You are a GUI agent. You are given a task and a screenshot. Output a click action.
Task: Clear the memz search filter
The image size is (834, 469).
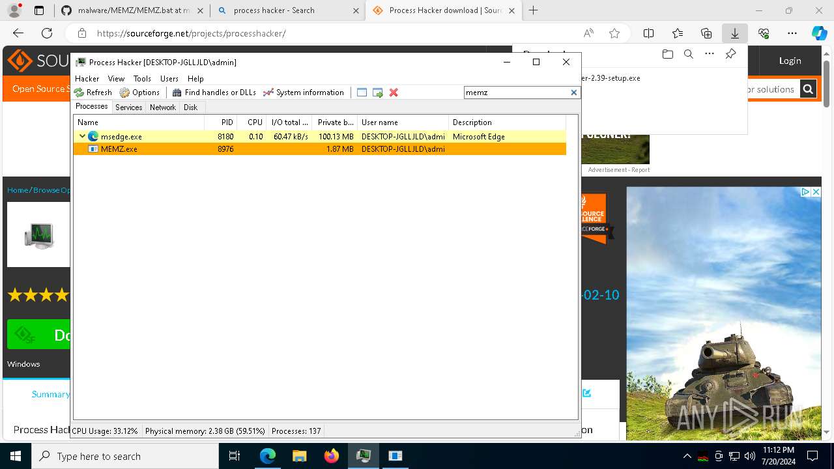[x=574, y=92]
